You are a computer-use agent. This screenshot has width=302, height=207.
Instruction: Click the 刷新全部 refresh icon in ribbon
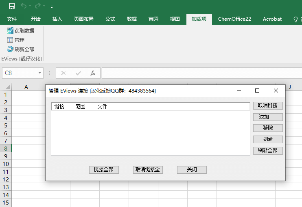coord(10,49)
